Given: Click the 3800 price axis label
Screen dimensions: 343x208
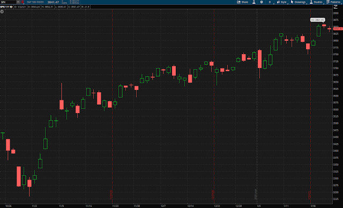Looking at the screenshot, I should 336,41.
